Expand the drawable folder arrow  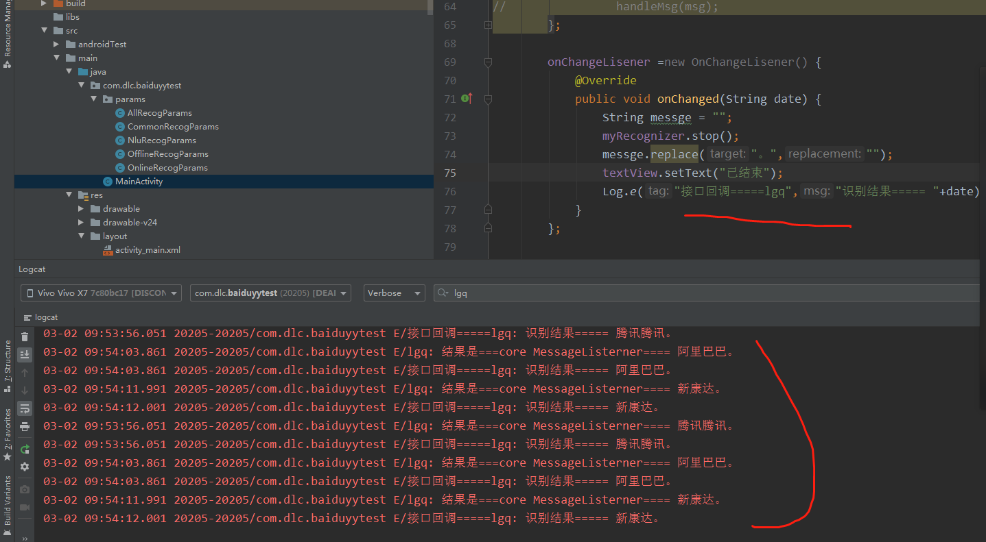tap(82, 208)
